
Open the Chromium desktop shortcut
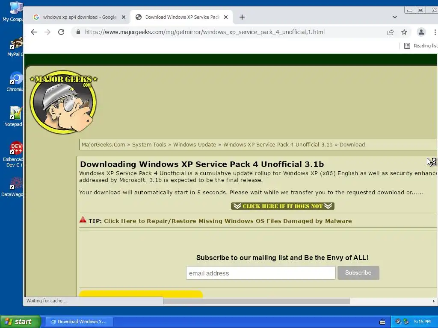[15, 82]
